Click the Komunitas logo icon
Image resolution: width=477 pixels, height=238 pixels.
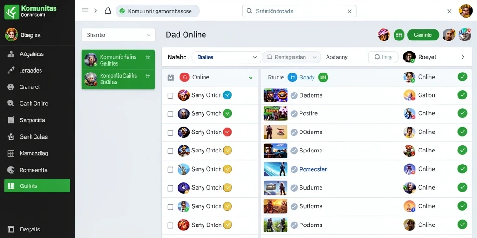12,12
